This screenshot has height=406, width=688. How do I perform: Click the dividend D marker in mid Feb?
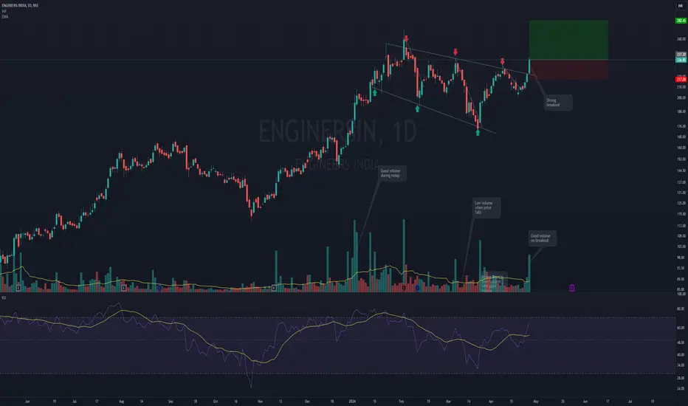click(x=417, y=288)
